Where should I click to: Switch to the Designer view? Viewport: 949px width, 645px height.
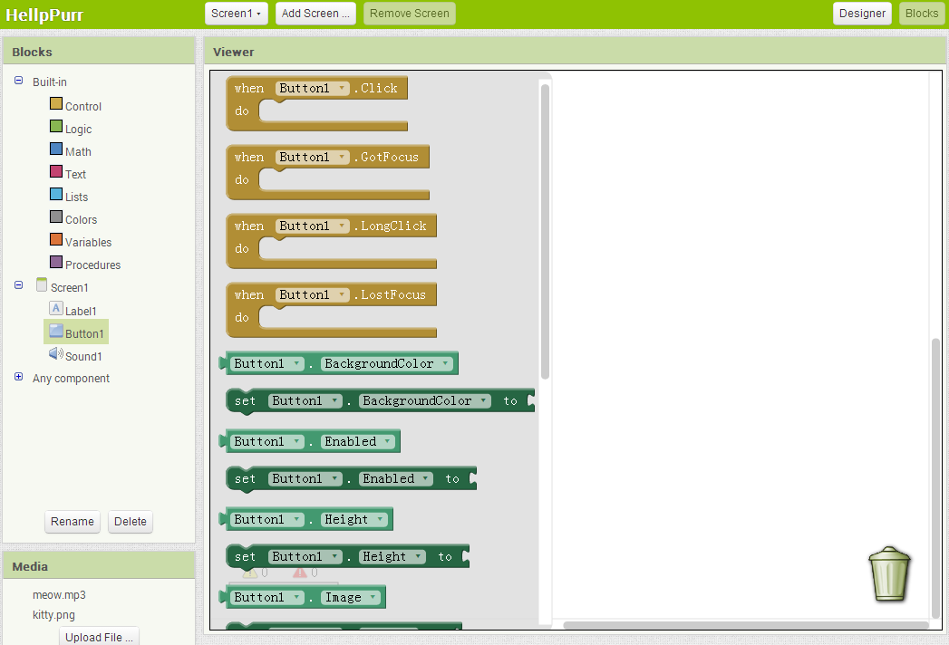(x=862, y=14)
